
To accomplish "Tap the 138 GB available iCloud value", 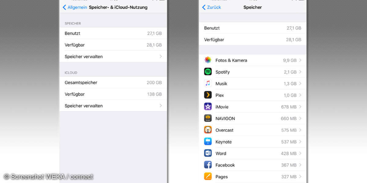I will point(154,94).
